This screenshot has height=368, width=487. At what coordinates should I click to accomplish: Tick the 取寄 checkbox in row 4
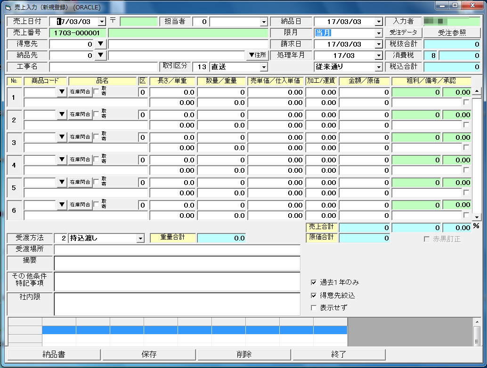[x=96, y=159]
